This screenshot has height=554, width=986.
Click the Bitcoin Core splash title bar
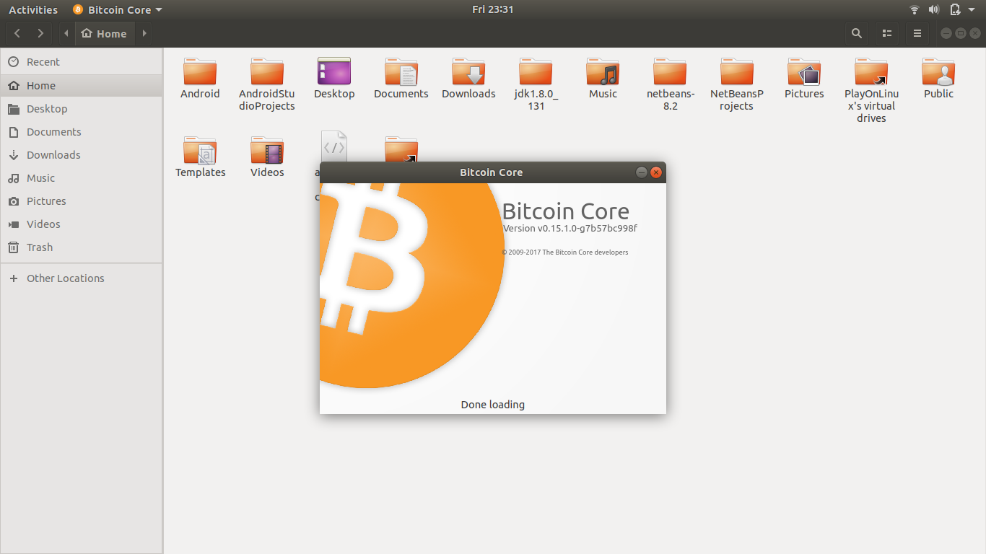(491, 172)
